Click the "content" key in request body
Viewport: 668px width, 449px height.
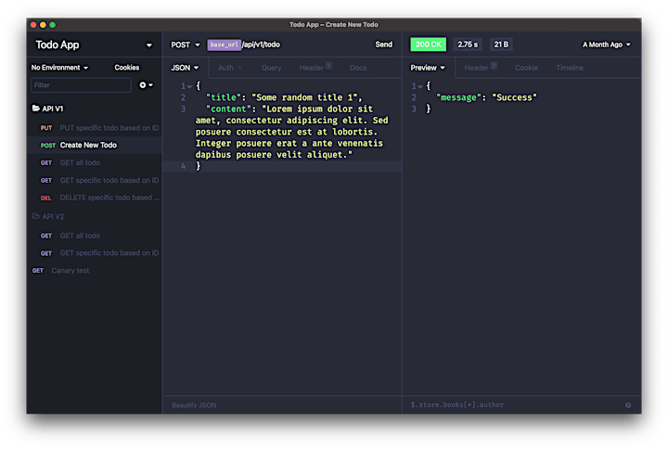228,109
